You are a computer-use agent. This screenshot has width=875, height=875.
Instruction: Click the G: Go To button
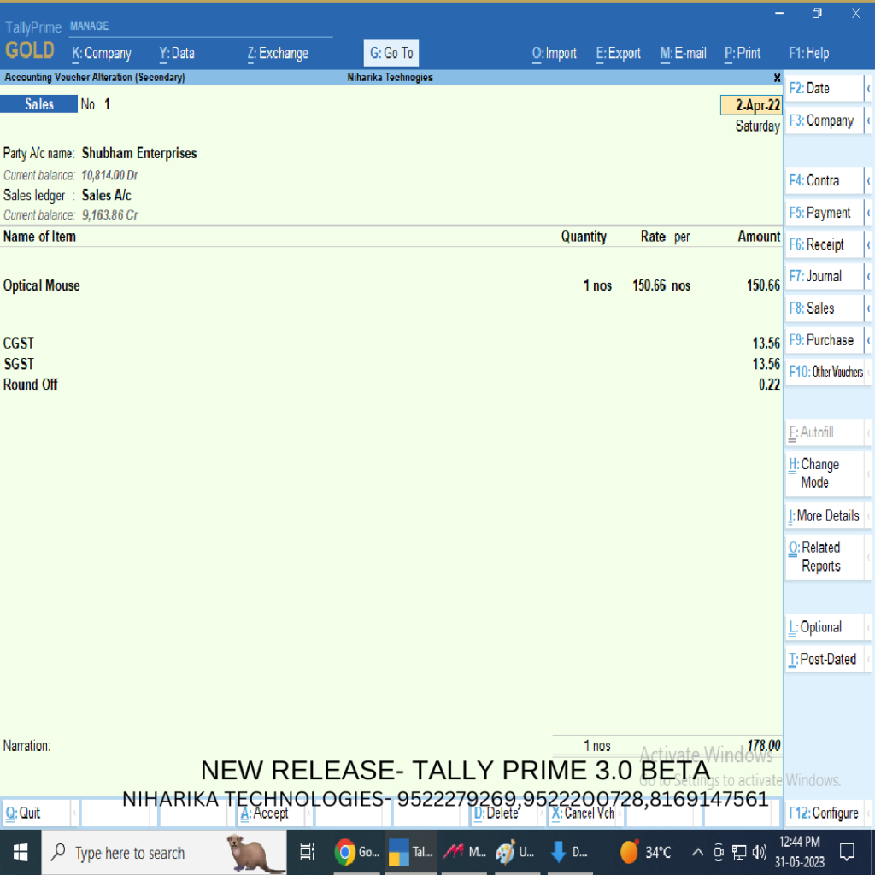[x=391, y=54]
